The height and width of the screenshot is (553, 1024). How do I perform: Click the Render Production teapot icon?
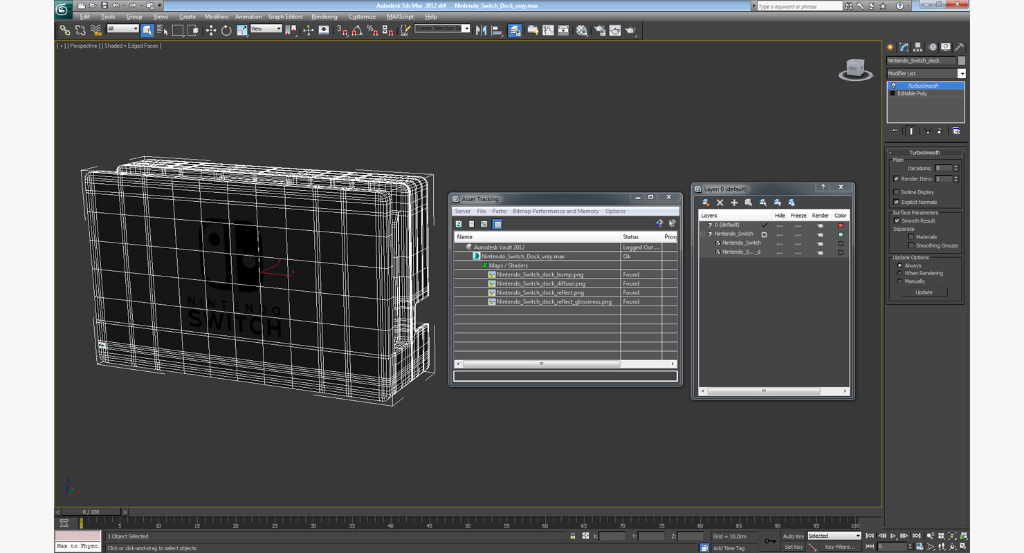(630, 30)
